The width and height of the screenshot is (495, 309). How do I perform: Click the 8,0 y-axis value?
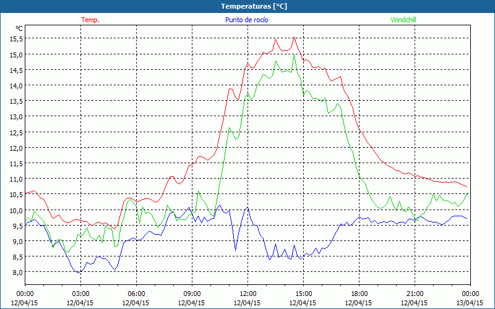click(18, 273)
